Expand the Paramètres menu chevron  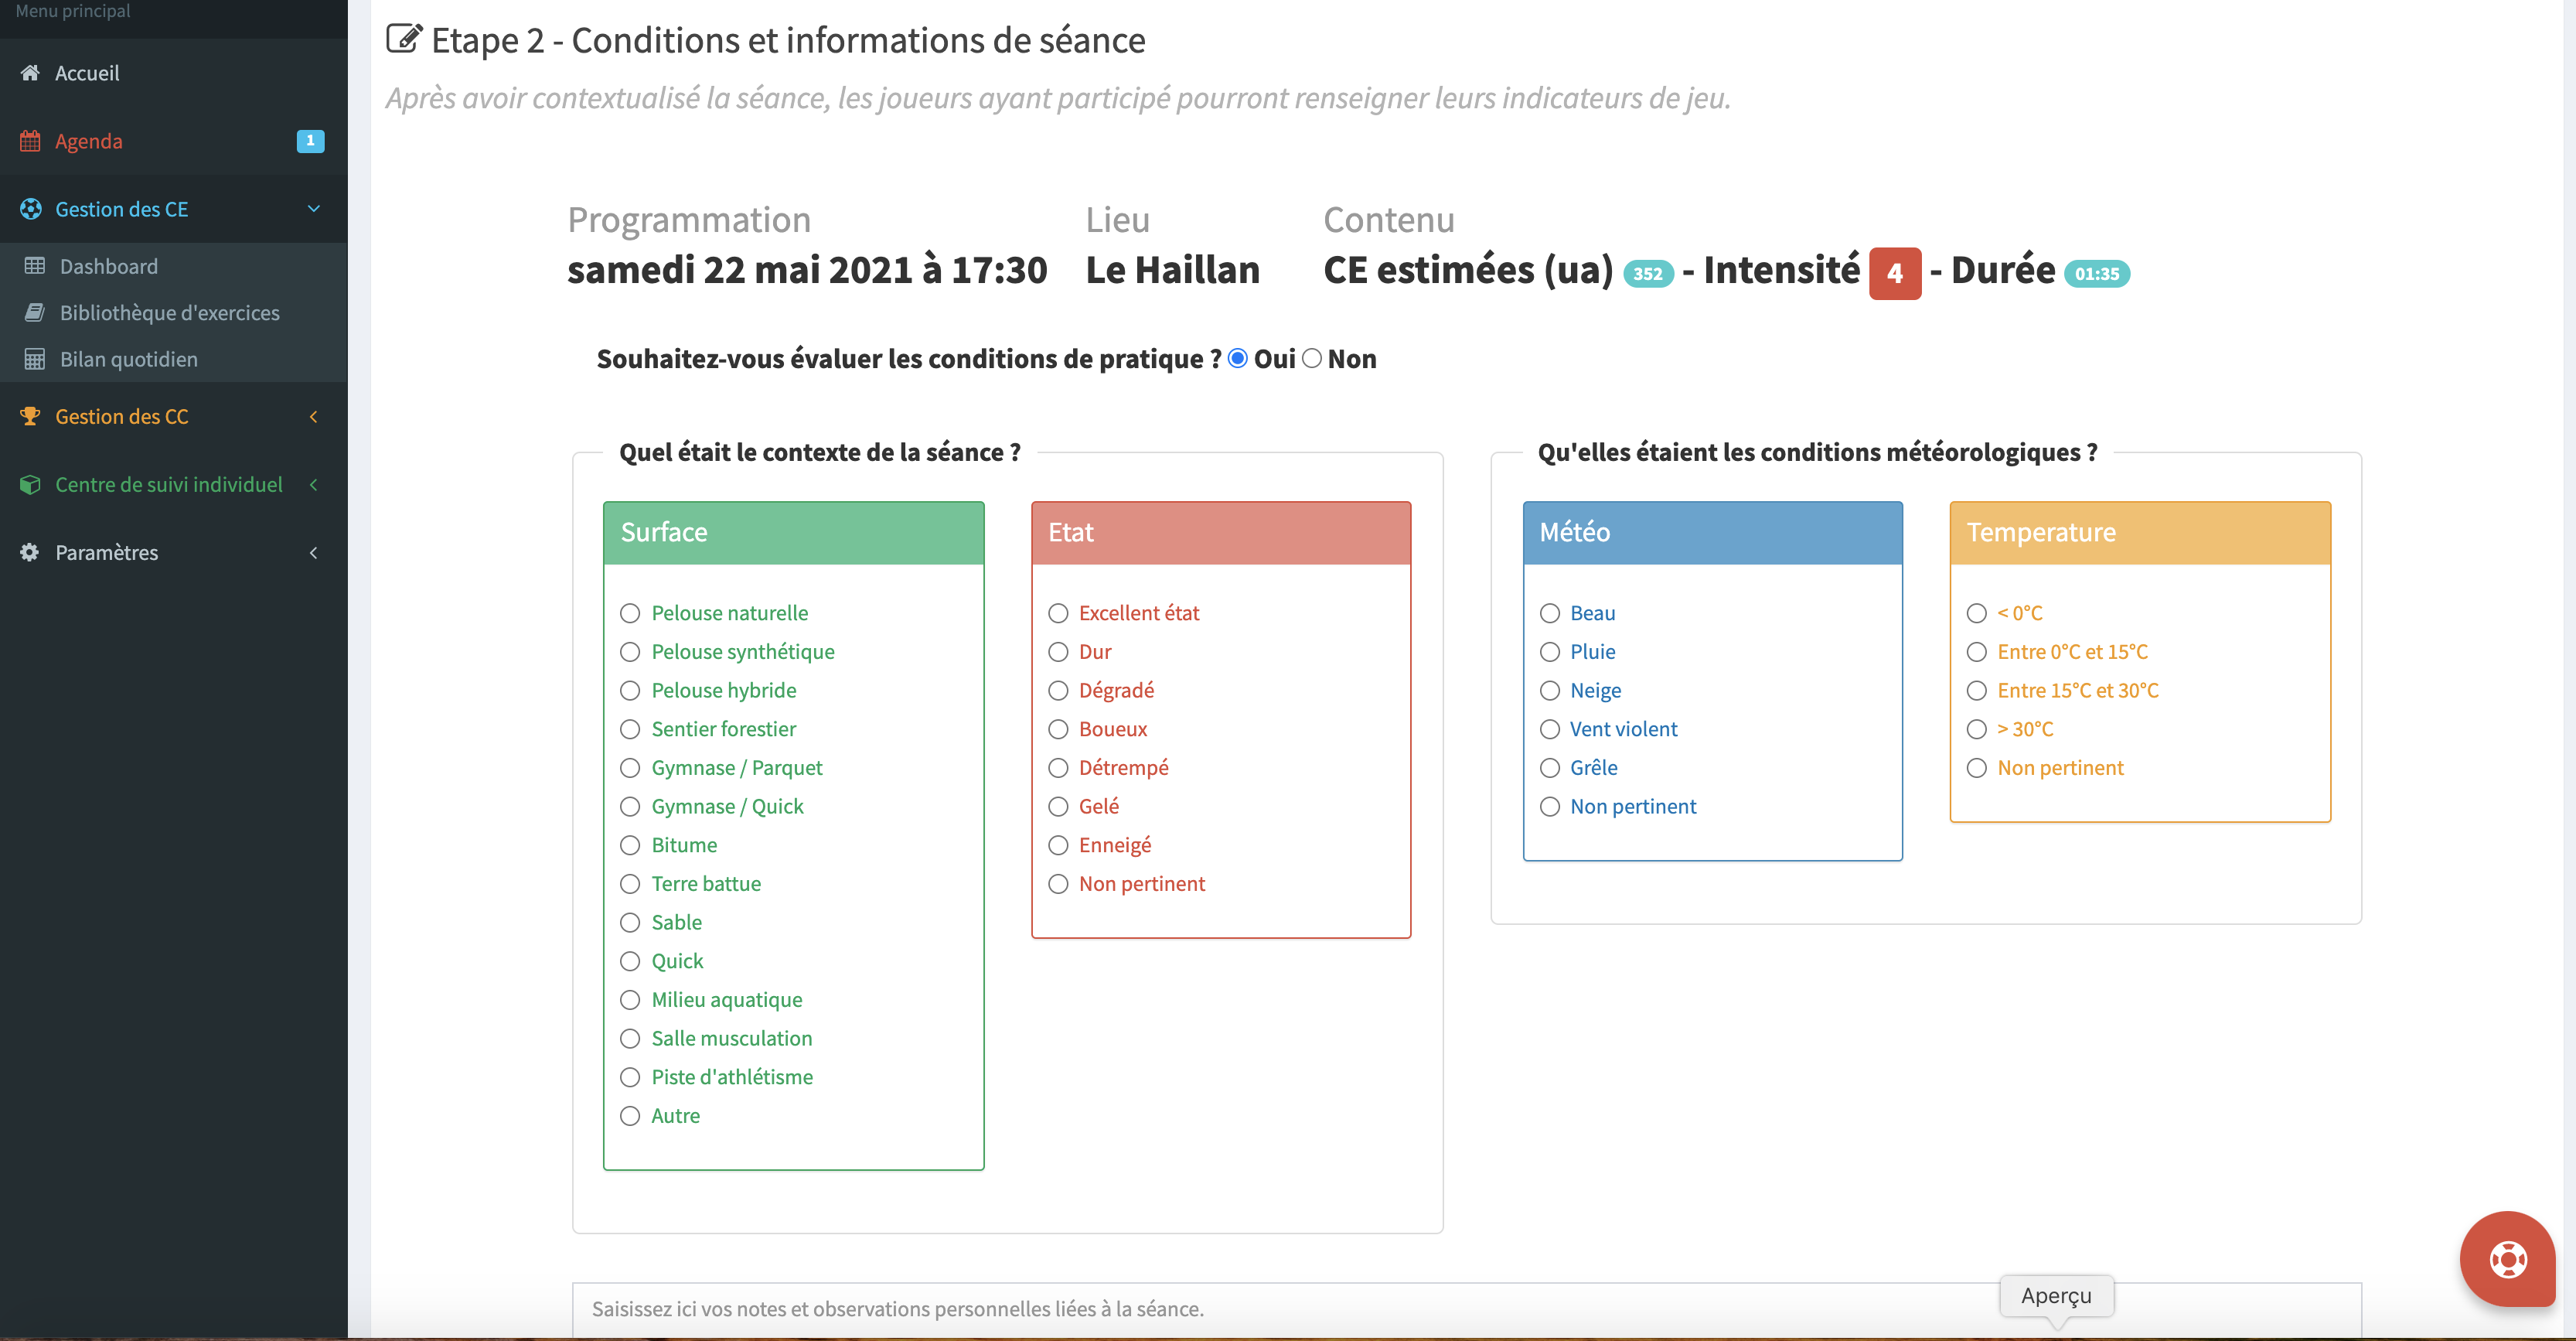point(314,552)
